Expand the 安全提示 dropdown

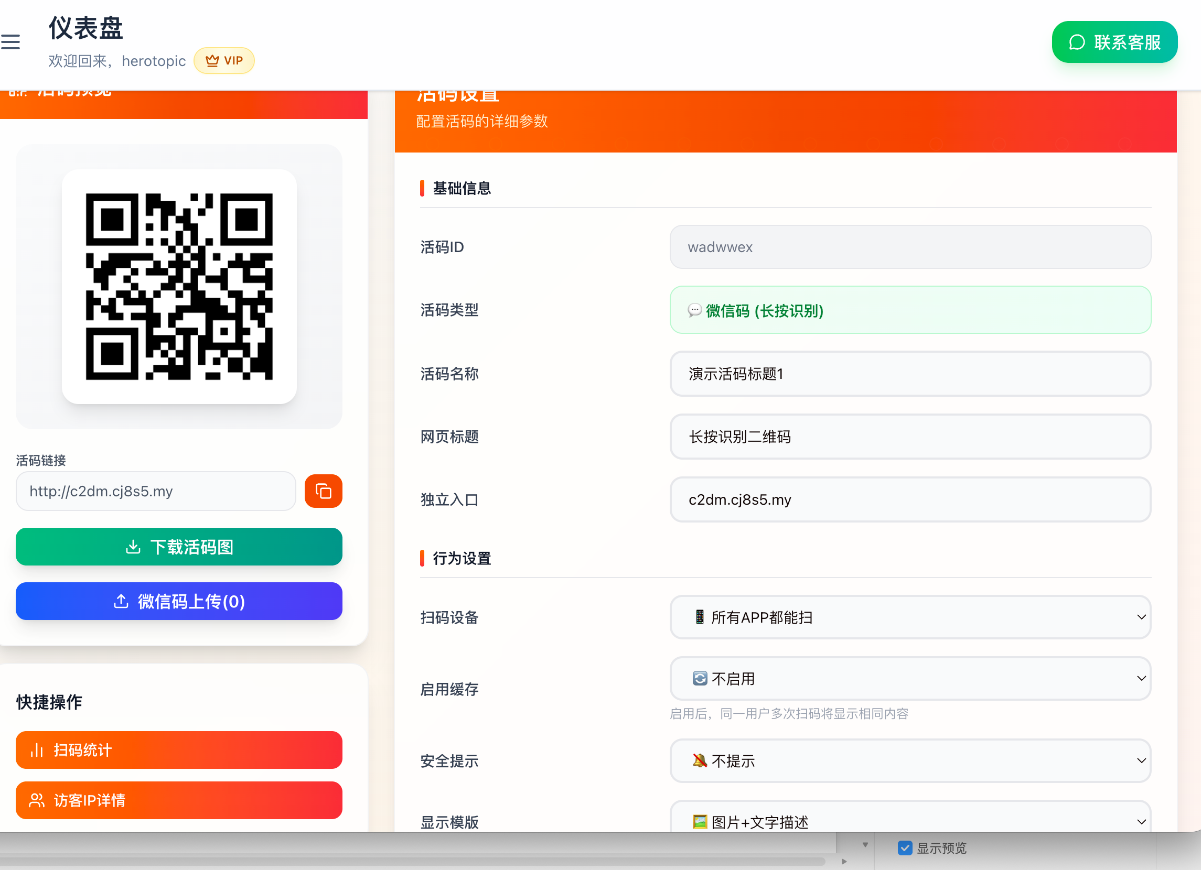tap(910, 761)
